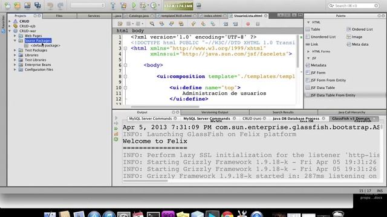
Task: Expand the Libraries folder
Action: (x=15, y=55)
